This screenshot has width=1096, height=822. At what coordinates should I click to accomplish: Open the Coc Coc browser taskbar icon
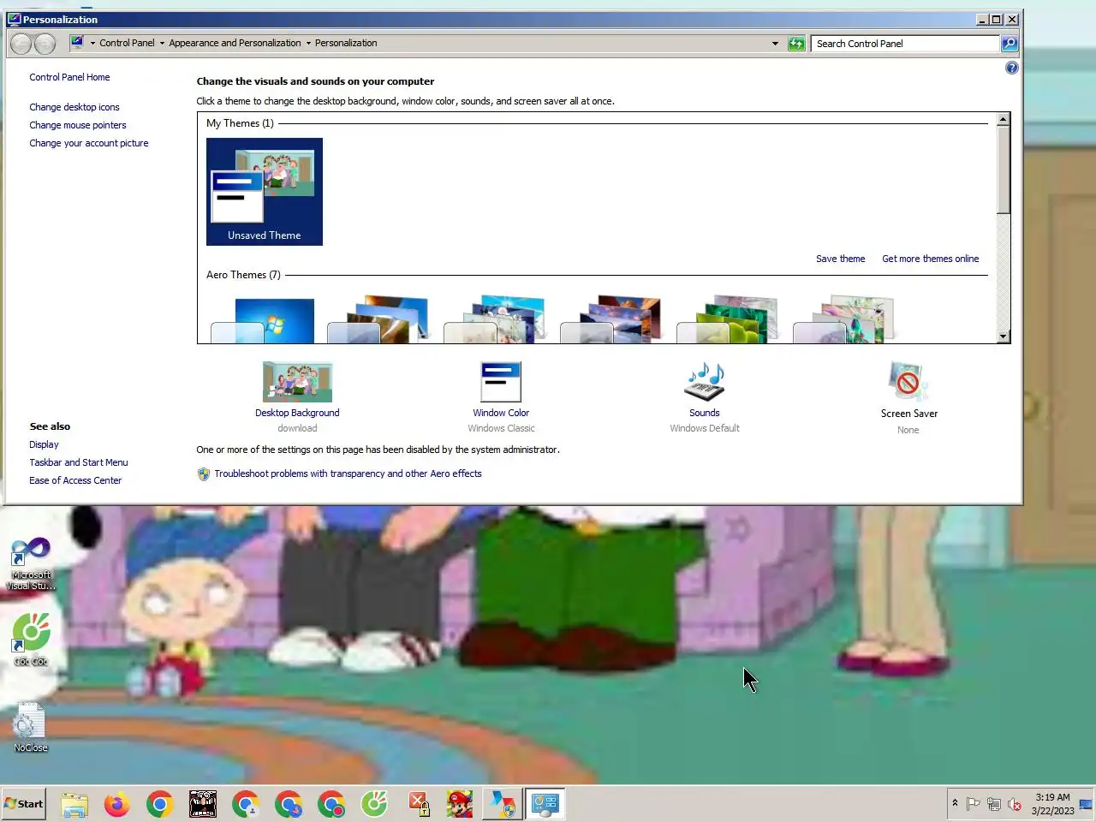tap(374, 804)
